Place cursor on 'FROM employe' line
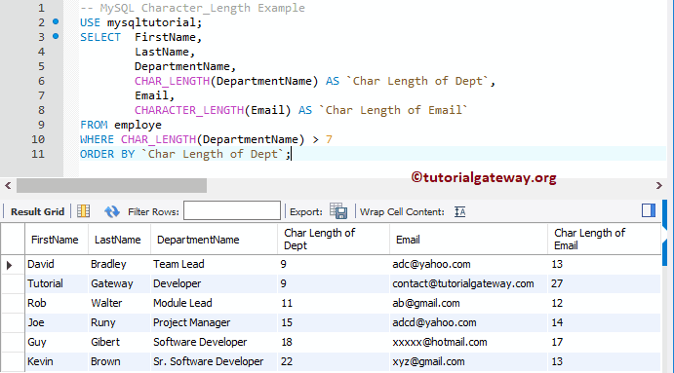674x373 pixels. click(121, 125)
